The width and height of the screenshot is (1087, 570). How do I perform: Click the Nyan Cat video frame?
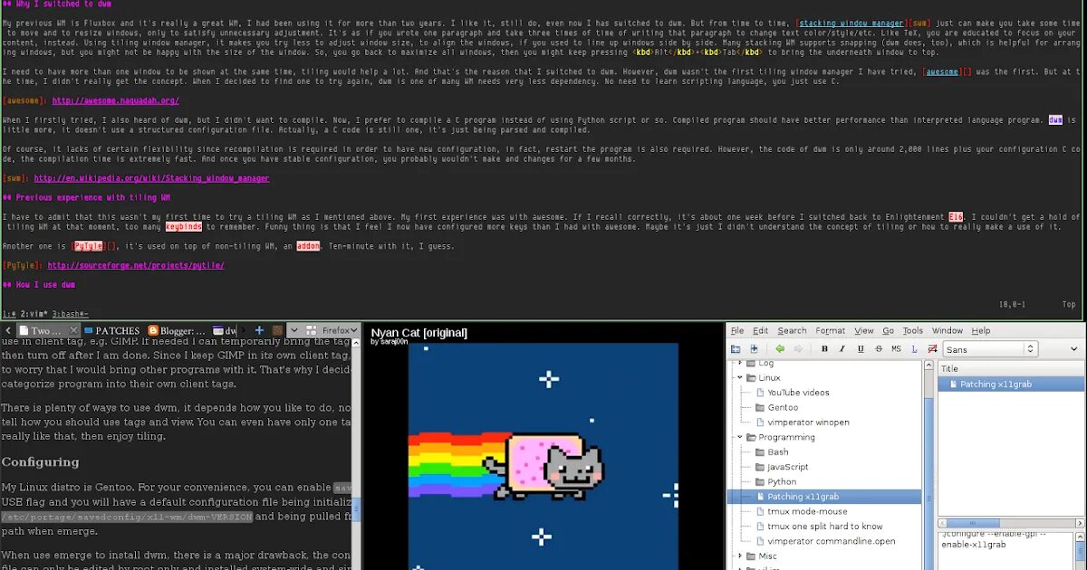coord(543,457)
